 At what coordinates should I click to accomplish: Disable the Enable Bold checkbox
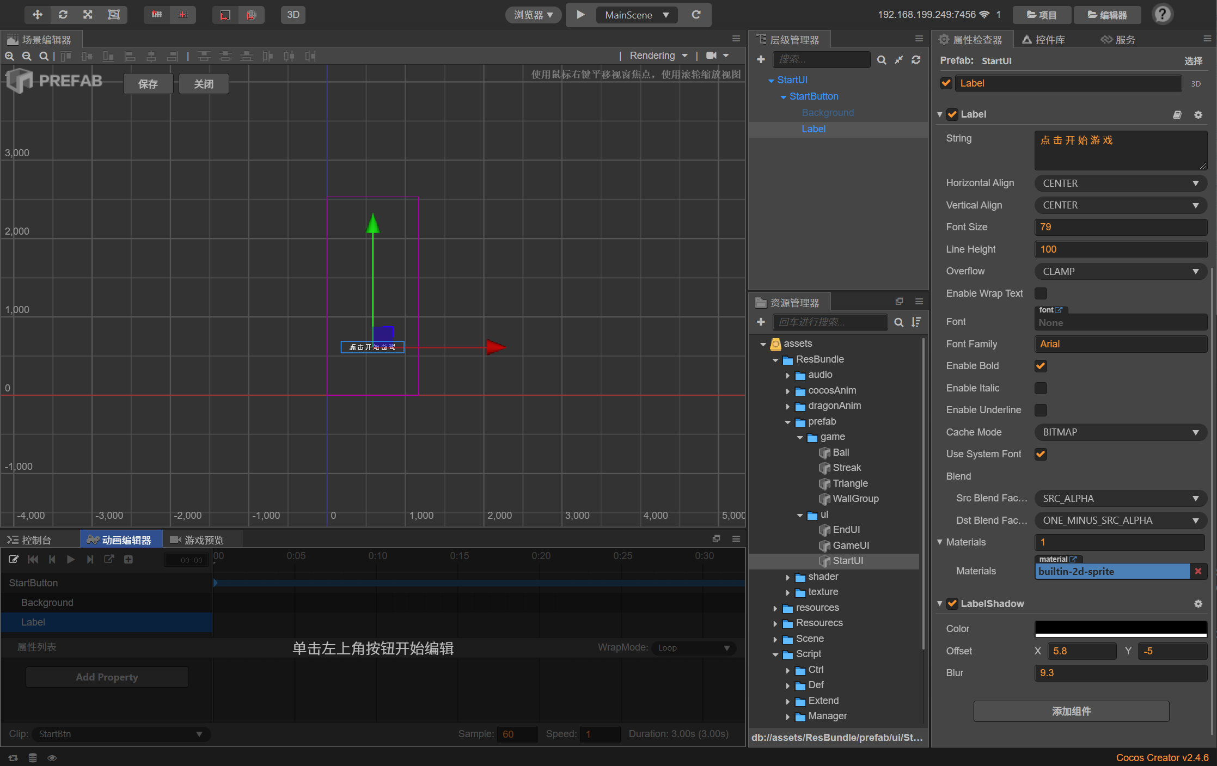(1041, 366)
